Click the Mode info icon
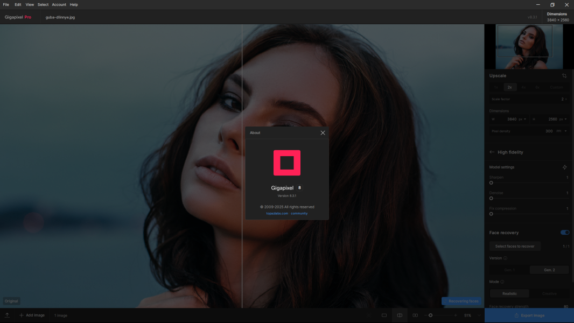The image size is (574, 323). [x=502, y=282]
